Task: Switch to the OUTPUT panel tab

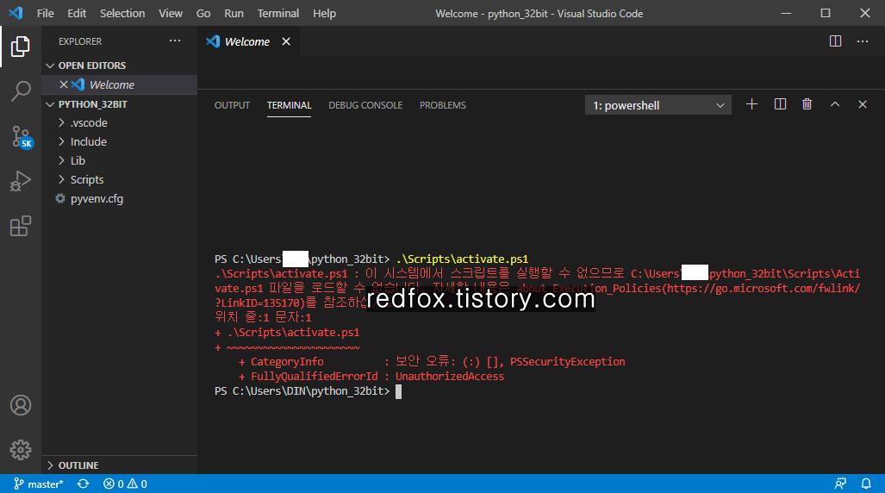Action: click(232, 105)
